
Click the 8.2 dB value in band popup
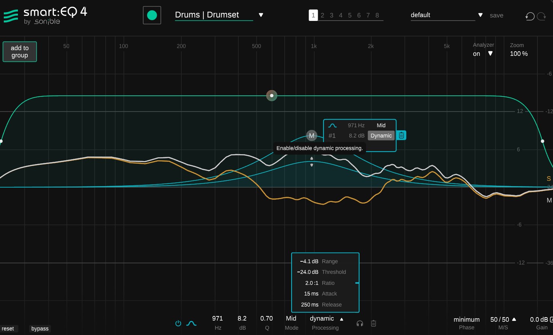point(357,136)
